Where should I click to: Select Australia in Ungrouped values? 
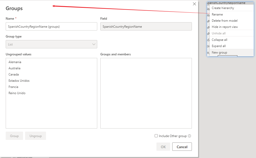click(x=14, y=68)
